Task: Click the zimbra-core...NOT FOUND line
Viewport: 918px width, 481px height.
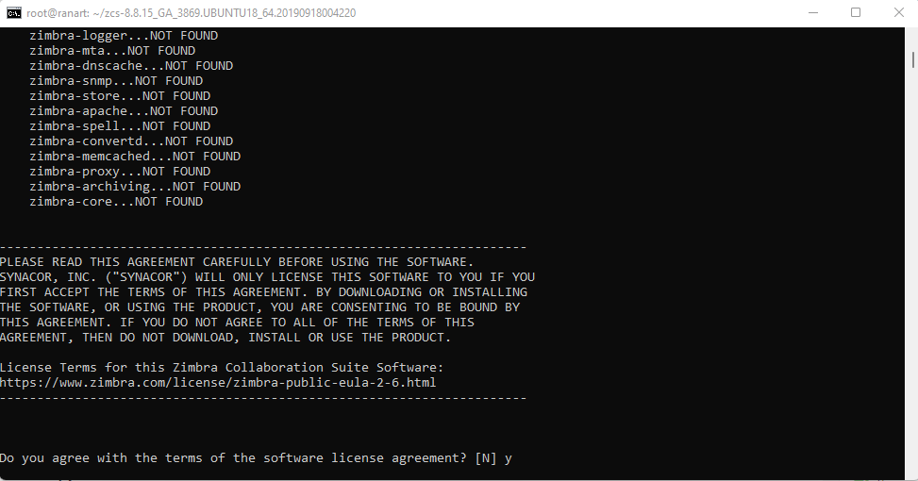Action: 116,202
